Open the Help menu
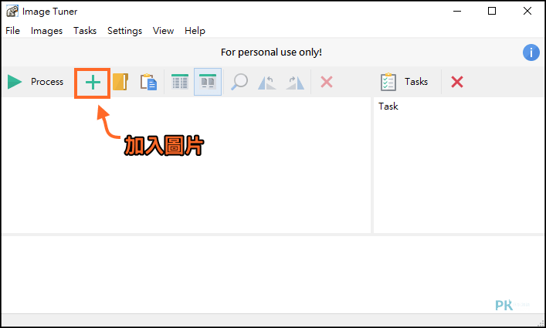546x328 pixels. coord(195,31)
